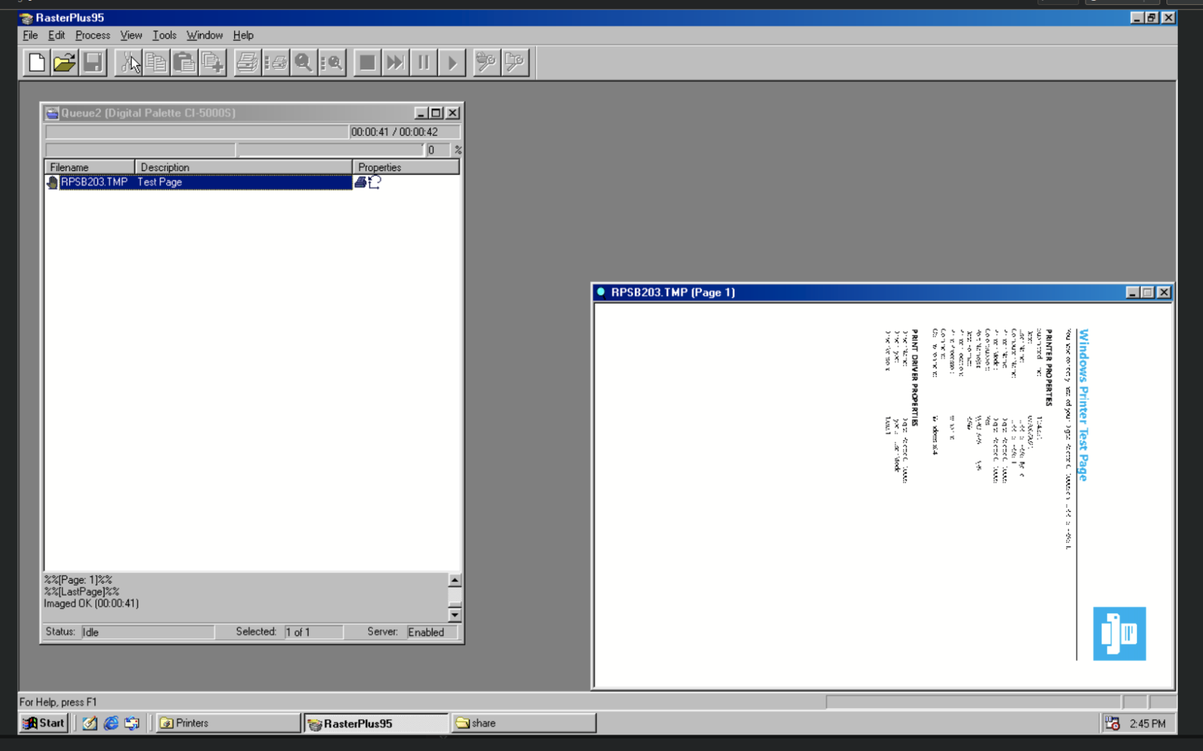The height and width of the screenshot is (751, 1203).
Task: Pause the queue with the pause button
Action: click(424, 63)
